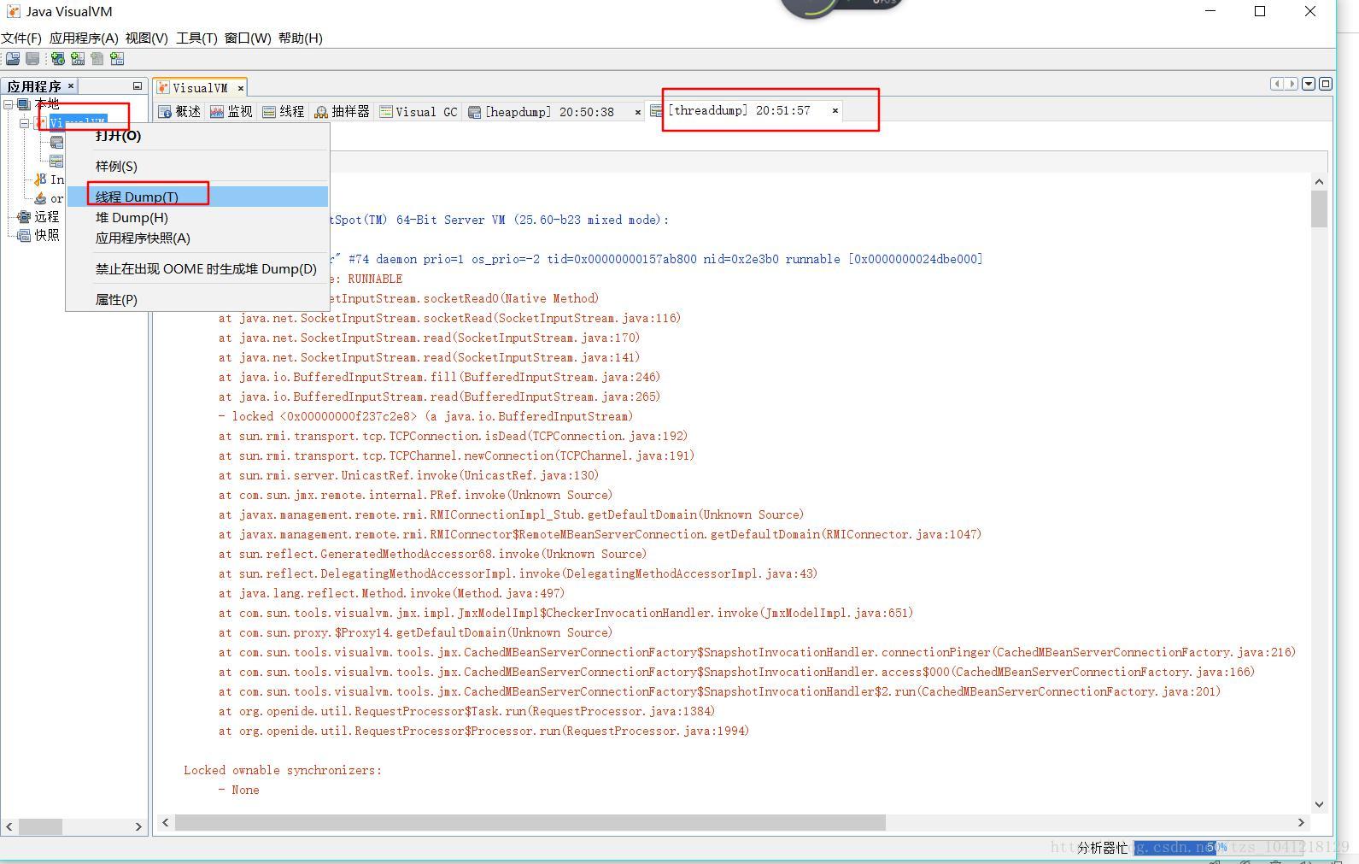Click the 概述 overview tab icon
This screenshot has width=1359, height=864.
(x=165, y=112)
